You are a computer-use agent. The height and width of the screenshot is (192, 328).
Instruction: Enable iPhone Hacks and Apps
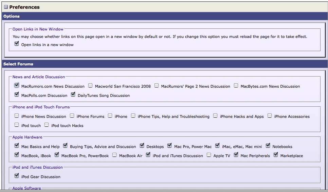pyautogui.click(x=215, y=115)
